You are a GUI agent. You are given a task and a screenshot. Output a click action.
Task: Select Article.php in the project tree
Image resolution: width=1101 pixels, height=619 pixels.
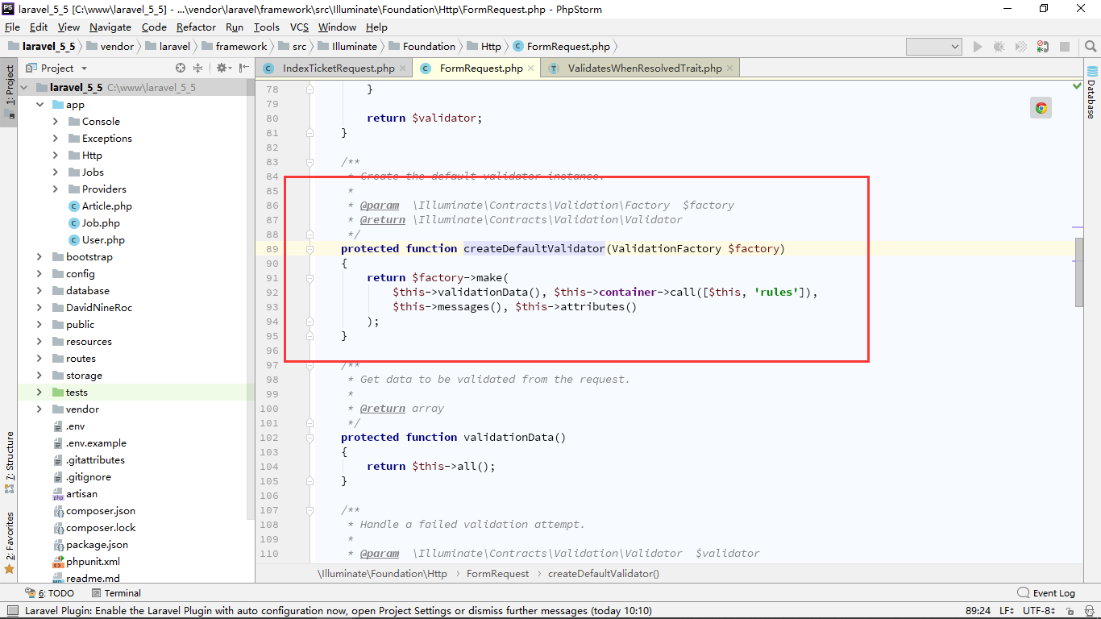click(x=106, y=206)
